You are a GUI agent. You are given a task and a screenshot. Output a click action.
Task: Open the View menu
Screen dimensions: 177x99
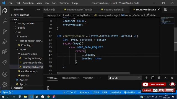(39, 3)
